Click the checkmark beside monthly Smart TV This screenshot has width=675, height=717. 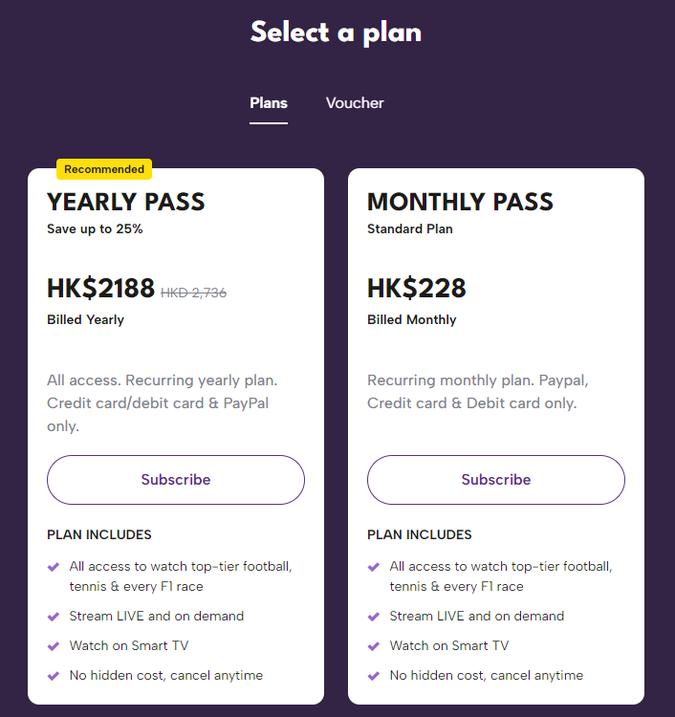pyautogui.click(x=374, y=646)
